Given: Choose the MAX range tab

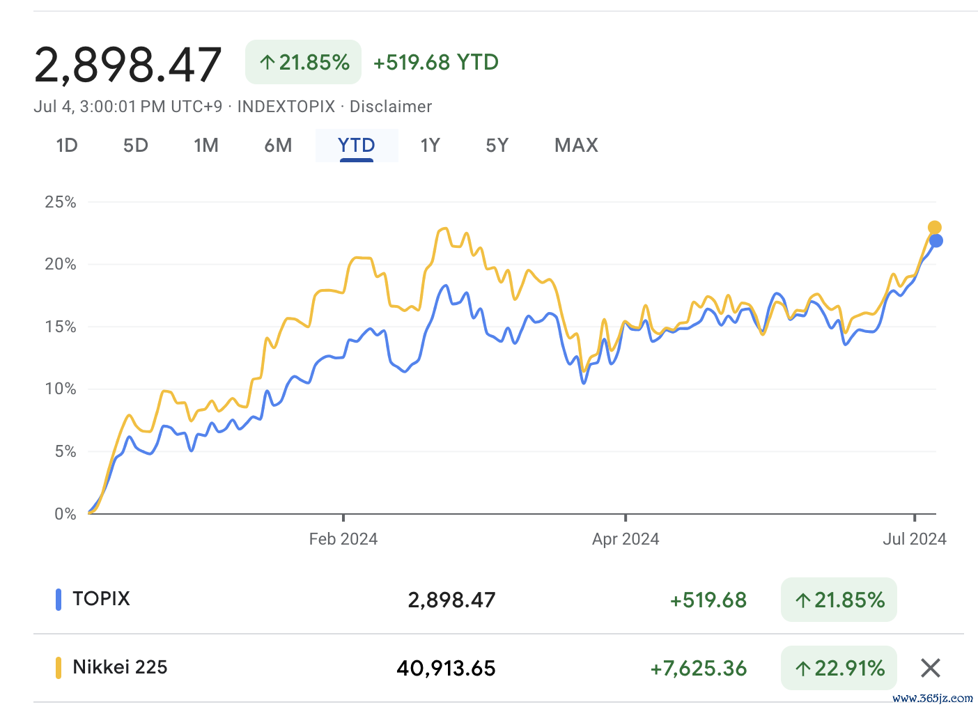Looking at the screenshot, I should point(577,145).
